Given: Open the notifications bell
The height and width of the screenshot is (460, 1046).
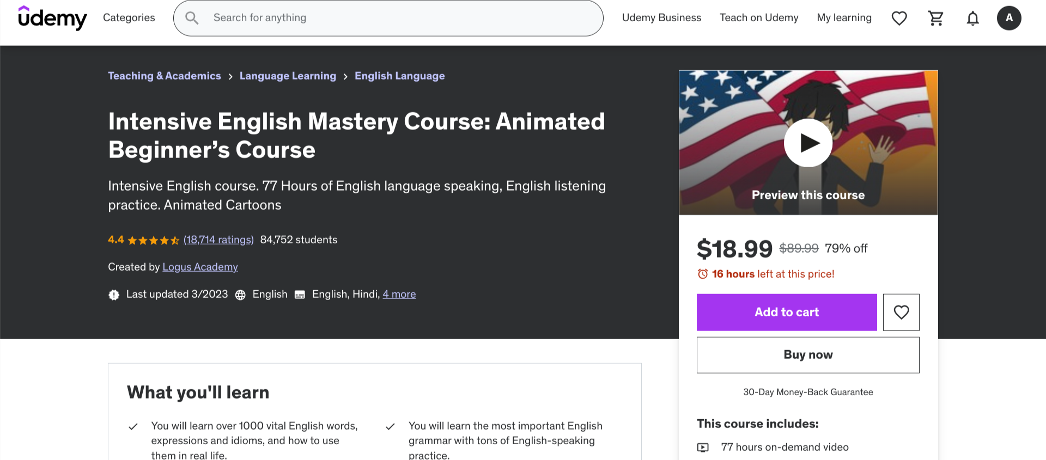Looking at the screenshot, I should coord(972,18).
